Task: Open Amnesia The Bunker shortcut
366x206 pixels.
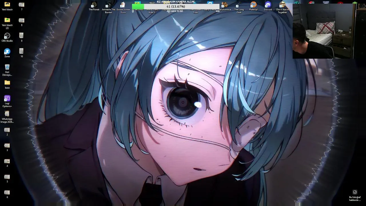Action: (108, 8)
